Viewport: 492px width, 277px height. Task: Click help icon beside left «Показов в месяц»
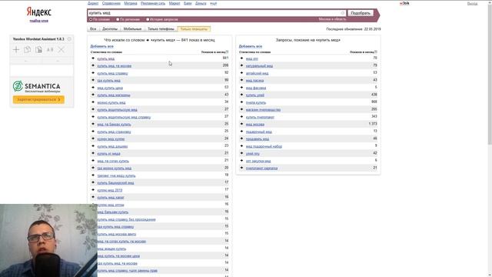coord(228,52)
